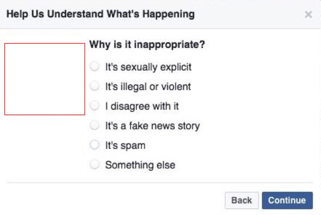Click the "Something else" label text
The width and height of the screenshot is (321, 215).
point(140,165)
